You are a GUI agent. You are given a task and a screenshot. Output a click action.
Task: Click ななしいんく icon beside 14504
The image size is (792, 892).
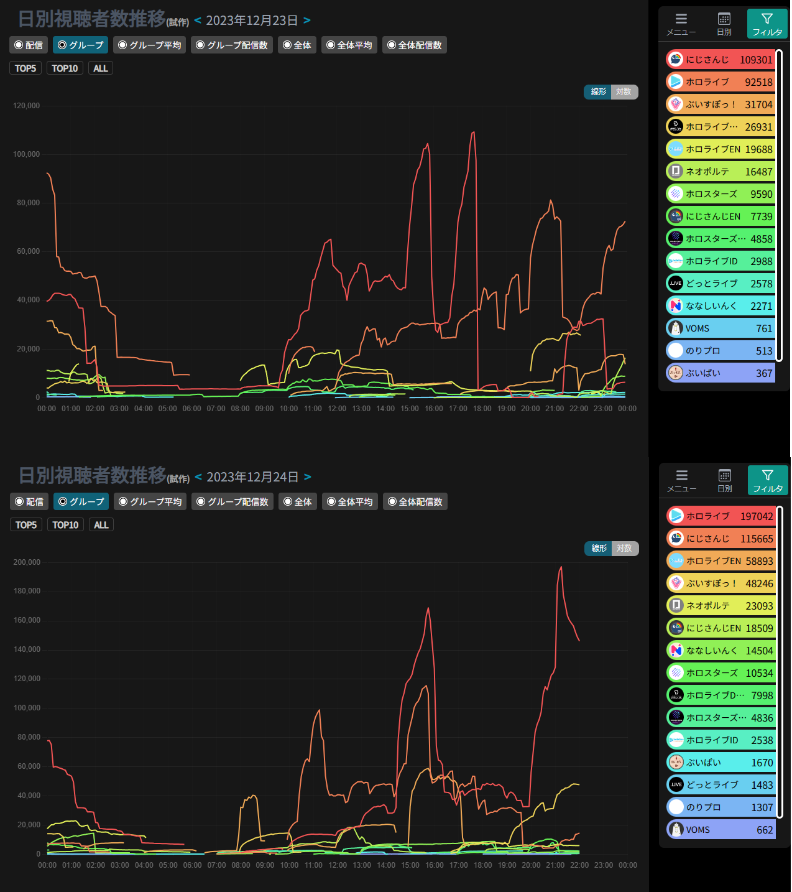(676, 650)
